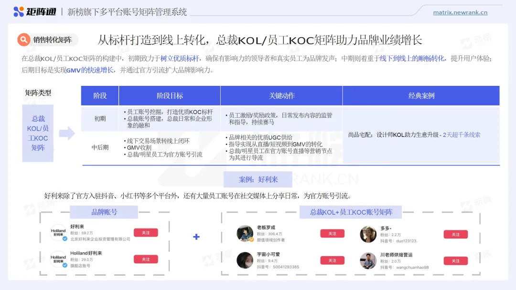Follow the 老板罗成 account

click(333, 234)
